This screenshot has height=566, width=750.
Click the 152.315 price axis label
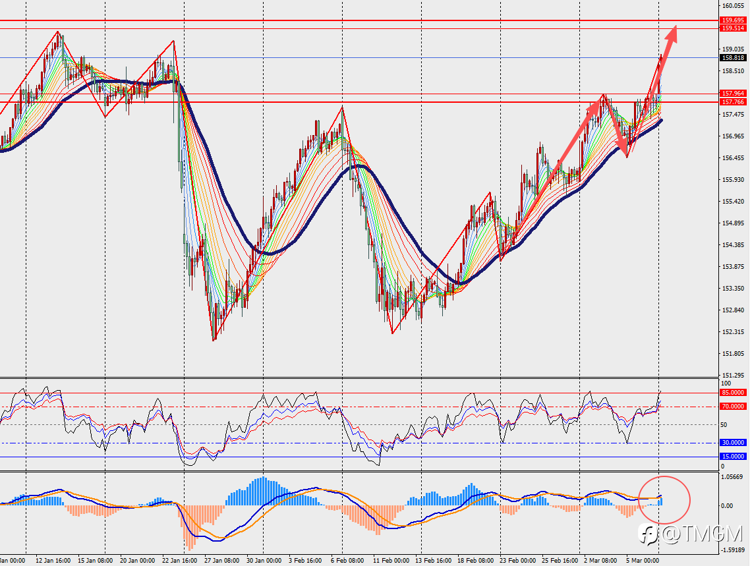click(x=734, y=332)
